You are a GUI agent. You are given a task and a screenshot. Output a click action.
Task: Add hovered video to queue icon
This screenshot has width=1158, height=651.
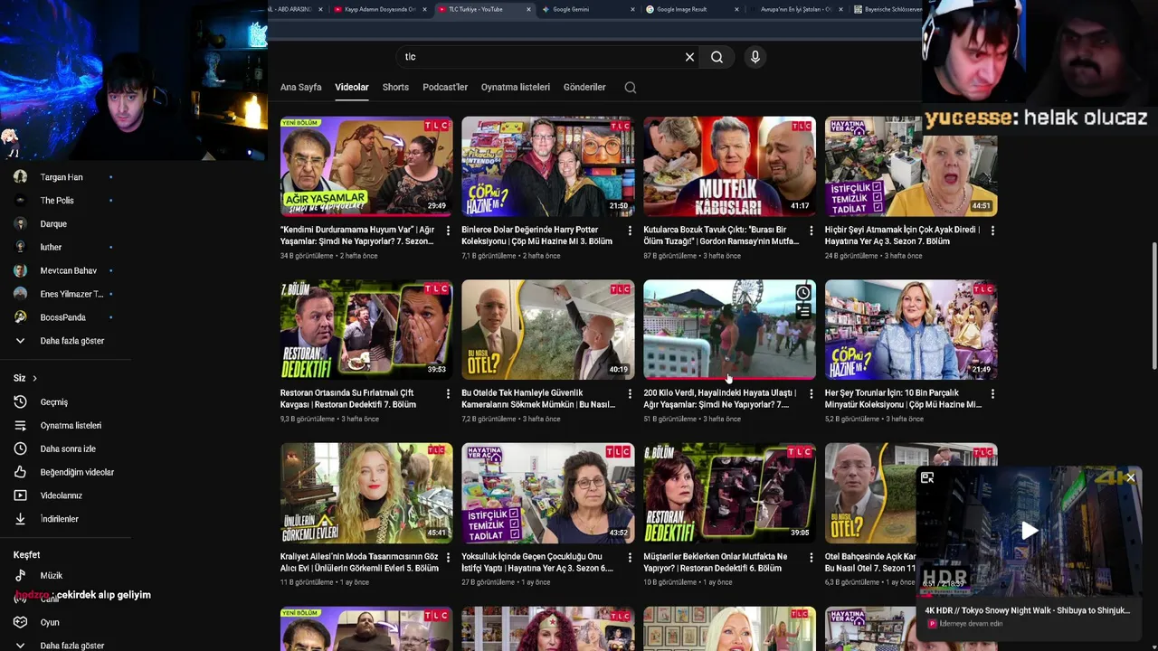(803, 311)
